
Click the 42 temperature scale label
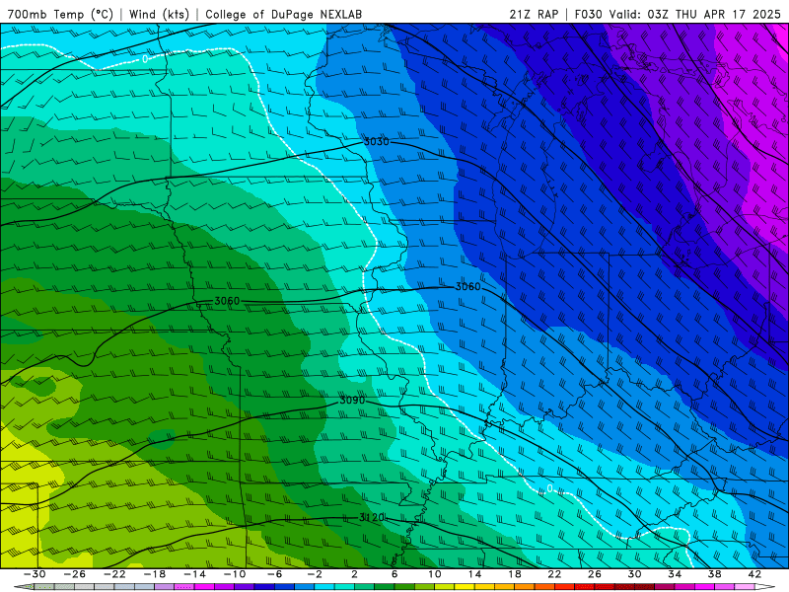pos(754,574)
